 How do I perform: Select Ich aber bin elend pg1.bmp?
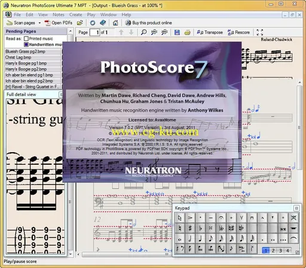33,75
